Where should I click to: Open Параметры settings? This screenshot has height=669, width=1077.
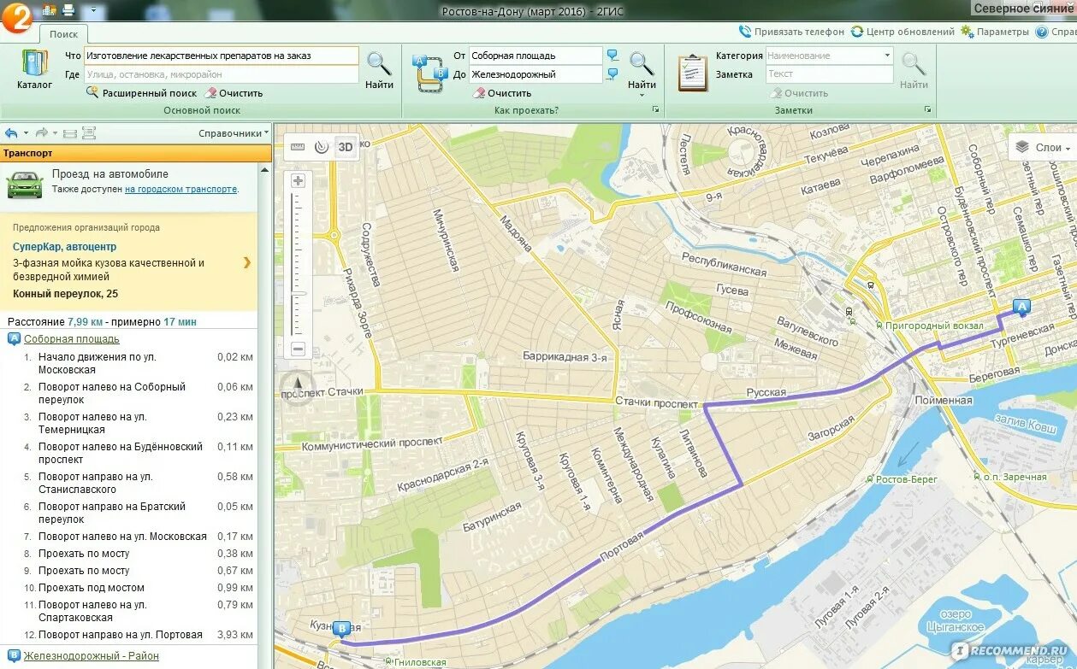[995, 32]
